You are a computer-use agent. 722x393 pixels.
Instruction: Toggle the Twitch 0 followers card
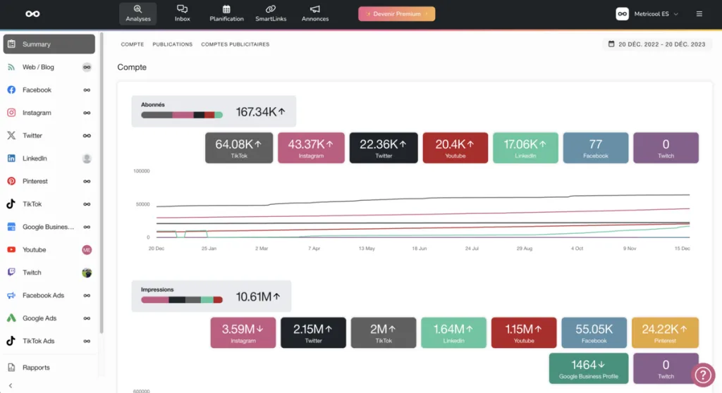coord(666,148)
